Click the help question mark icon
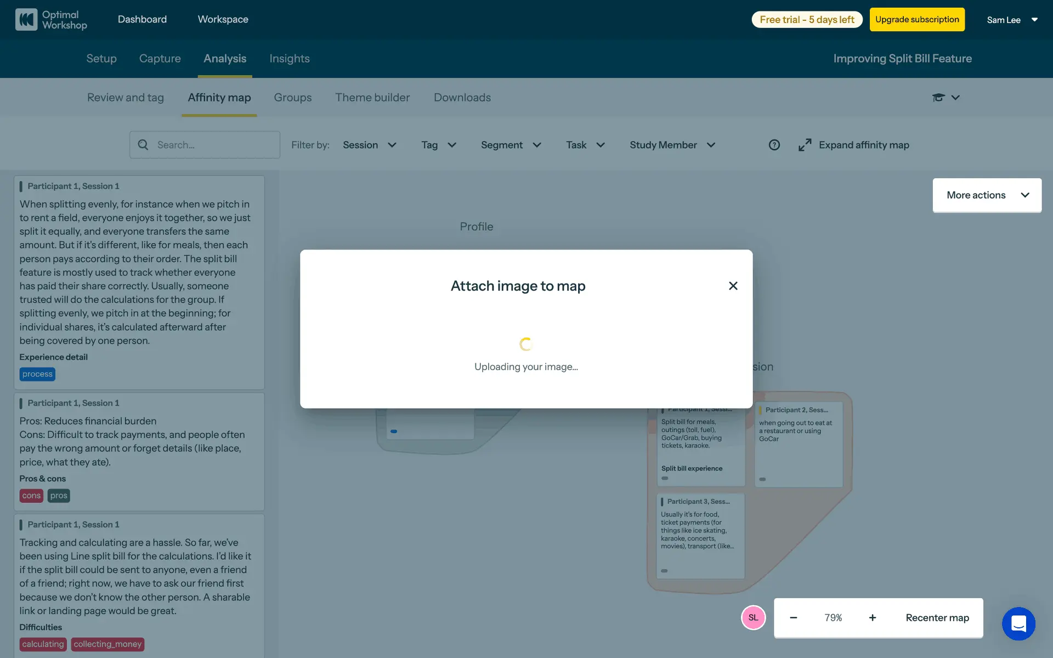The image size is (1053, 658). pyautogui.click(x=774, y=145)
